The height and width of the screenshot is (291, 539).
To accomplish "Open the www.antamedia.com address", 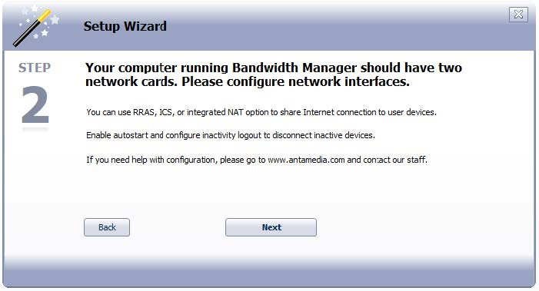I will click(x=306, y=160).
